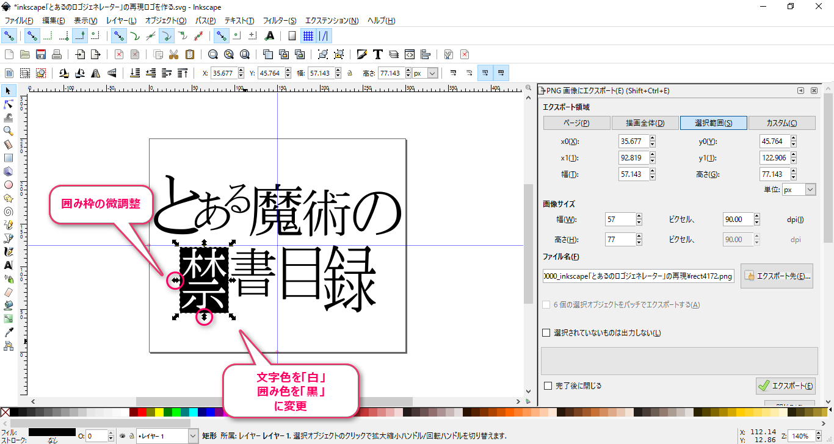Image resolution: width=834 pixels, height=444 pixels.
Task: Select the Bezier pen tool
Action: click(9, 238)
